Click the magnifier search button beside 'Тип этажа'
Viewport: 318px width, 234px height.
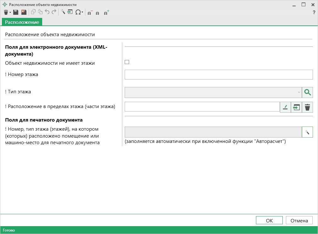point(307,92)
